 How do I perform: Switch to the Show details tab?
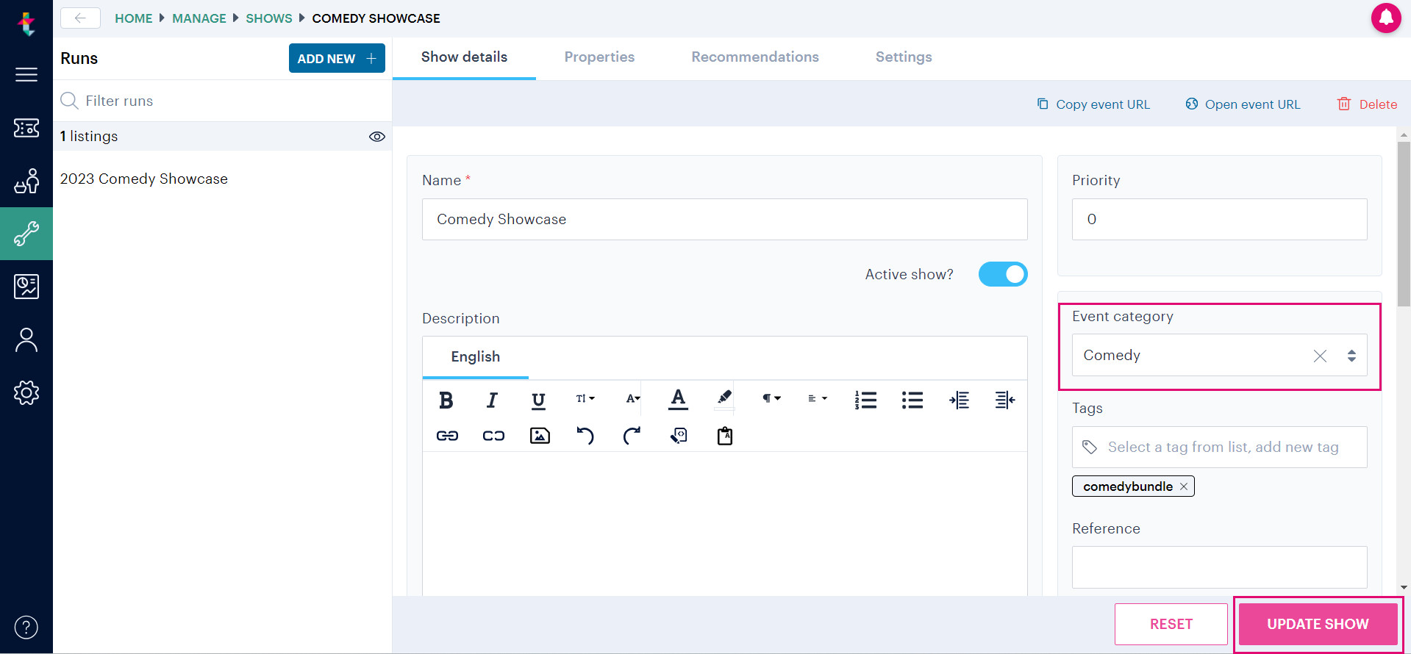[x=464, y=57]
